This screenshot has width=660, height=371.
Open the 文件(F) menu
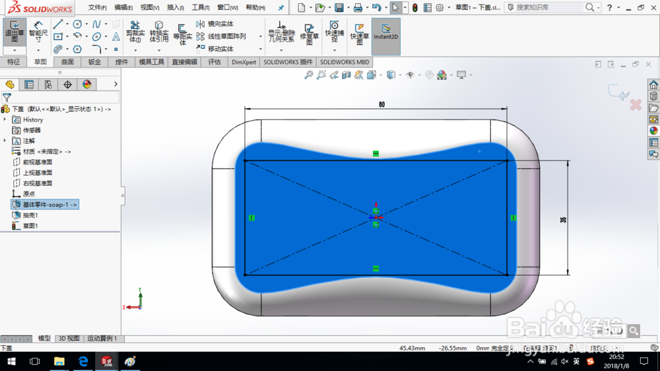click(97, 7)
